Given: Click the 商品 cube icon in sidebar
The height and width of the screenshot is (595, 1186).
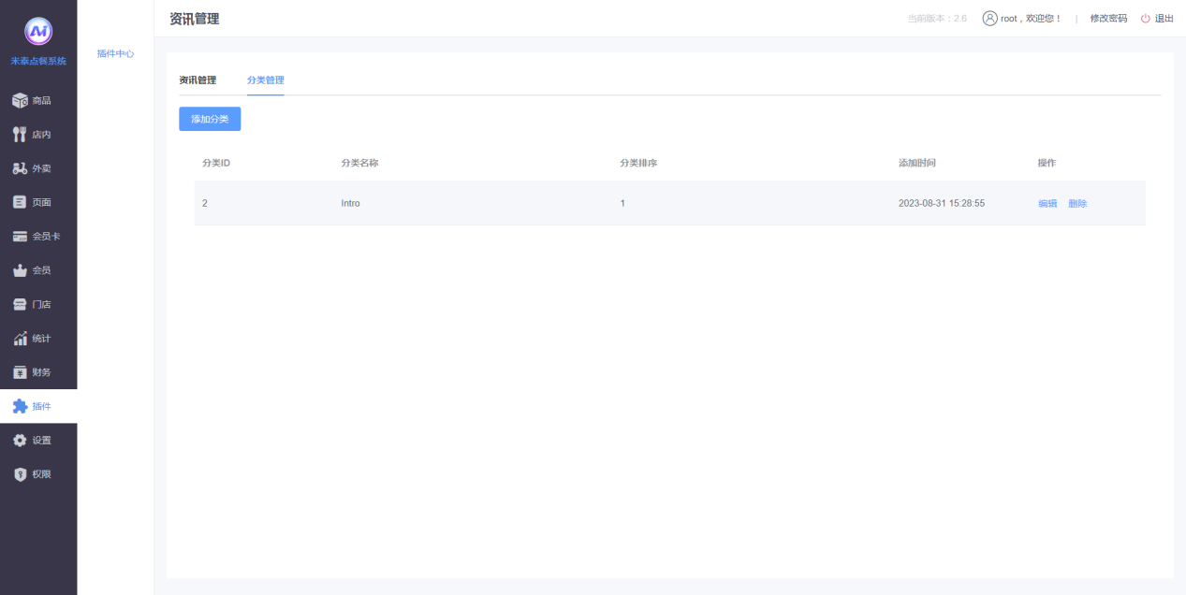Looking at the screenshot, I should [x=20, y=100].
